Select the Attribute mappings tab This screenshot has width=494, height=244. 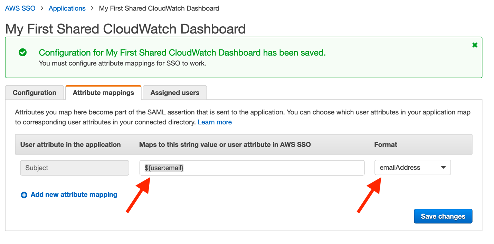pyautogui.click(x=103, y=92)
